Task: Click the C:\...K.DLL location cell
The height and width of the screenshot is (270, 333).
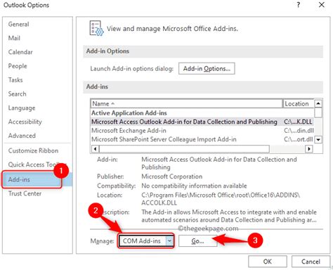Action: coord(298,122)
